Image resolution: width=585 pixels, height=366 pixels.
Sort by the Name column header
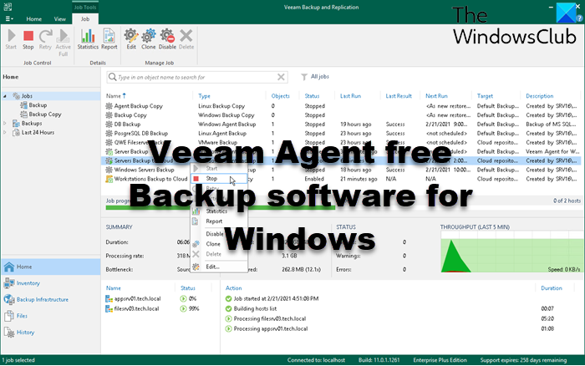pos(115,96)
